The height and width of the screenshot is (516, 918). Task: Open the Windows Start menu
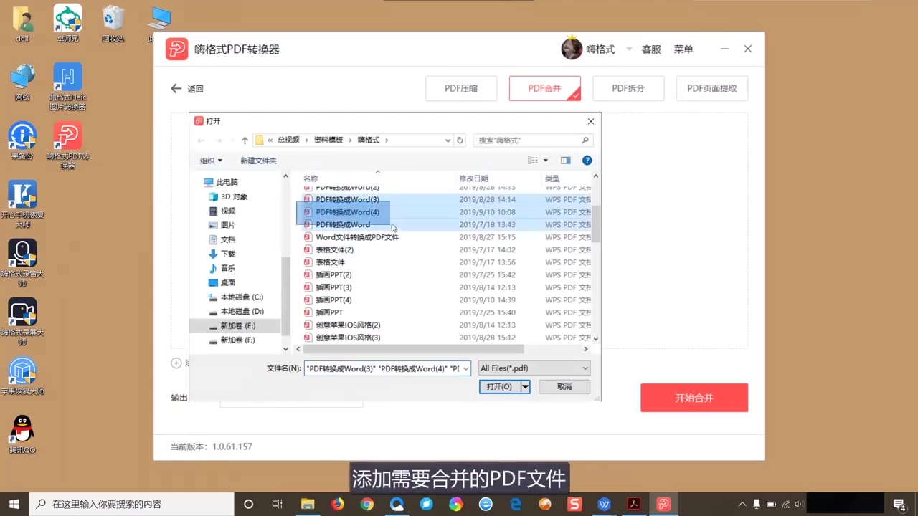pyautogui.click(x=14, y=504)
